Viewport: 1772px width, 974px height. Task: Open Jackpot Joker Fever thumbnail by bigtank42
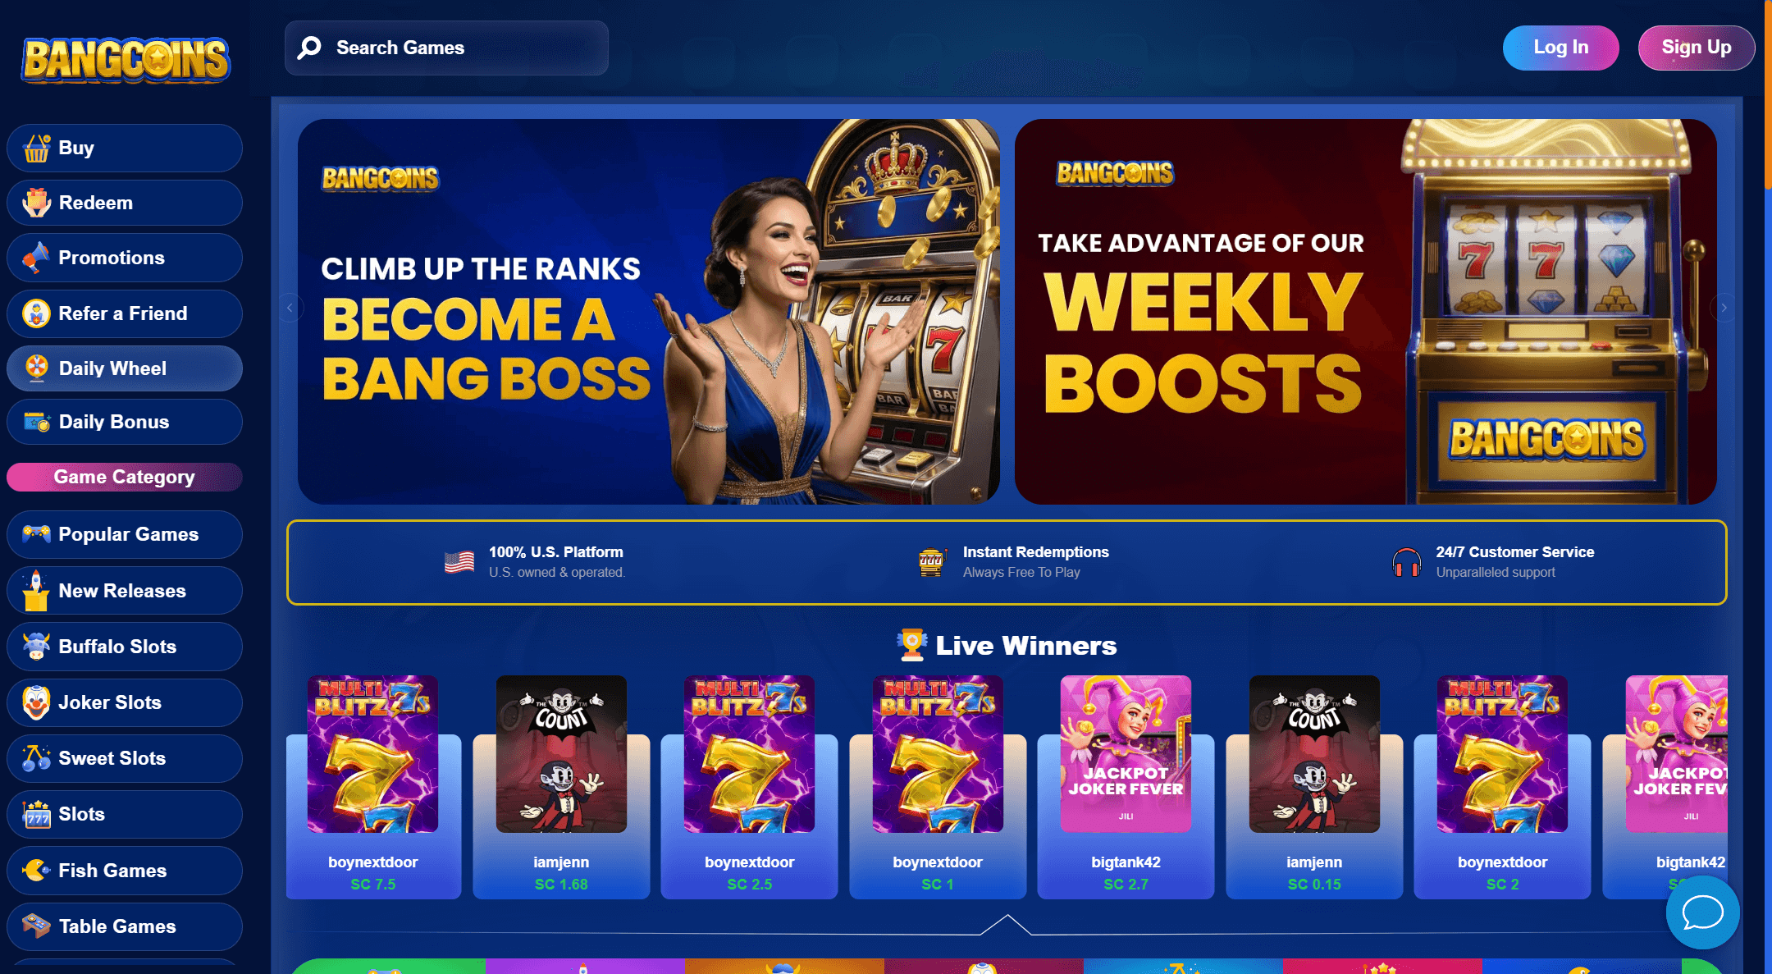(x=1126, y=753)
